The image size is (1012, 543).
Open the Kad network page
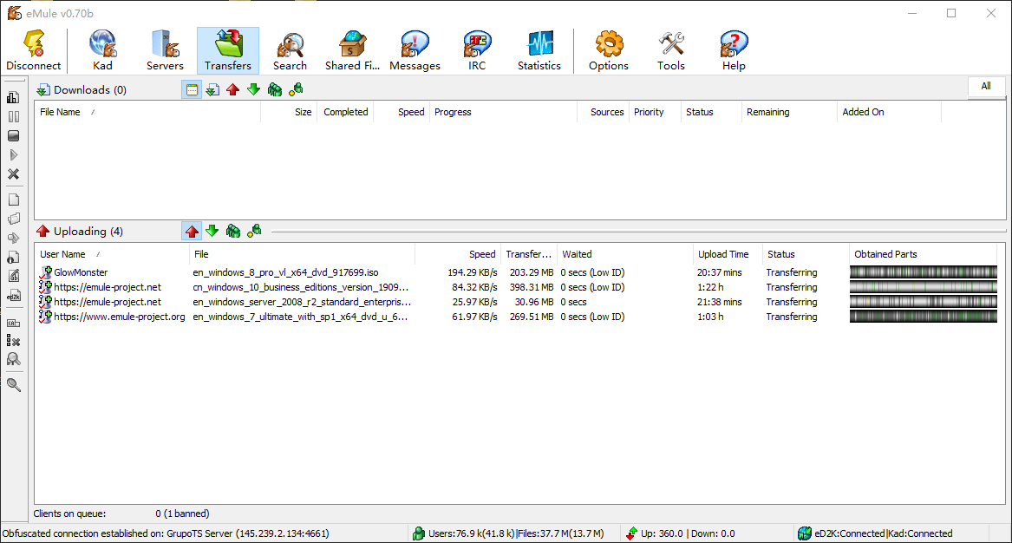point(102,50)
